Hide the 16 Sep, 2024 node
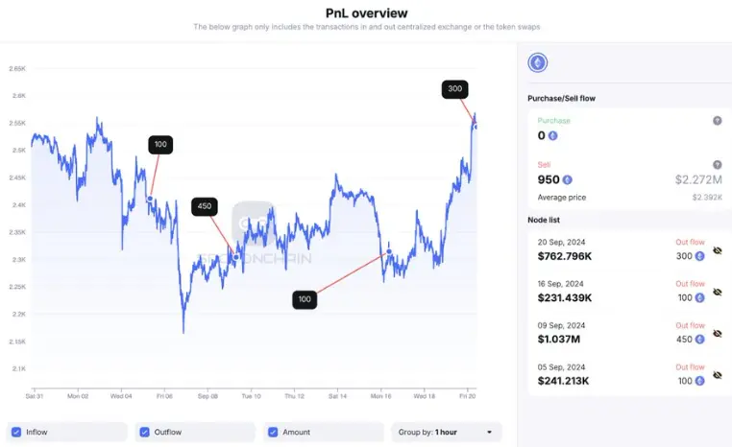The height and width of the screenshot is (447, 732). tap(717, 292)
